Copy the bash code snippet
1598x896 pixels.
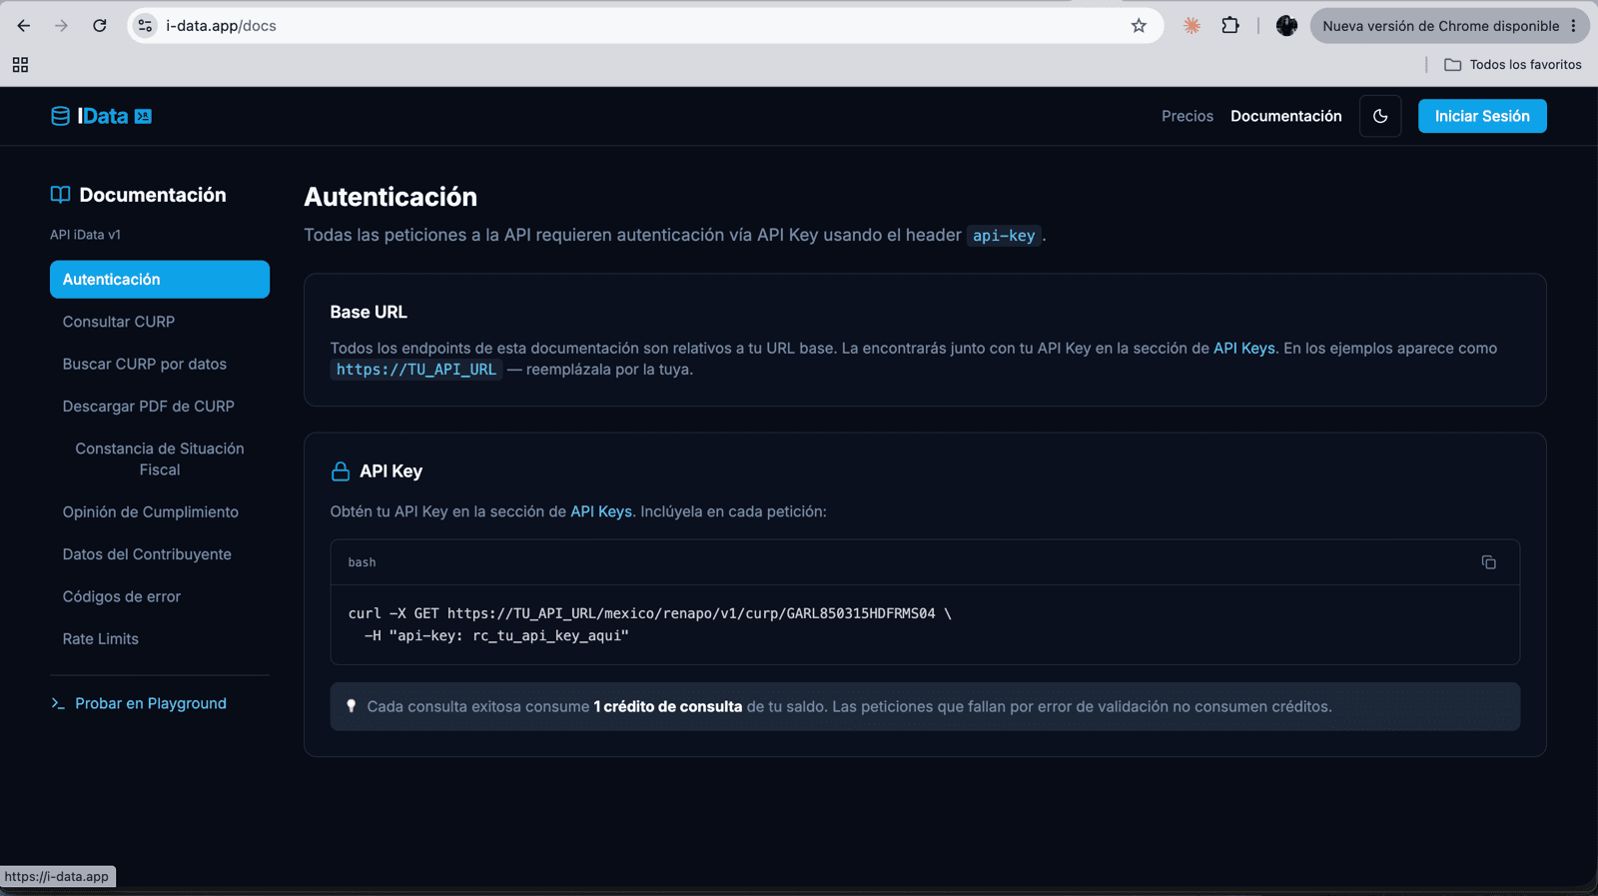point(1488,562)
